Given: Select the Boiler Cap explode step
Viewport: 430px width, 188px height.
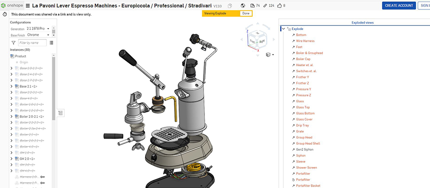Looking at the screenshot, I should coord(303,59).
